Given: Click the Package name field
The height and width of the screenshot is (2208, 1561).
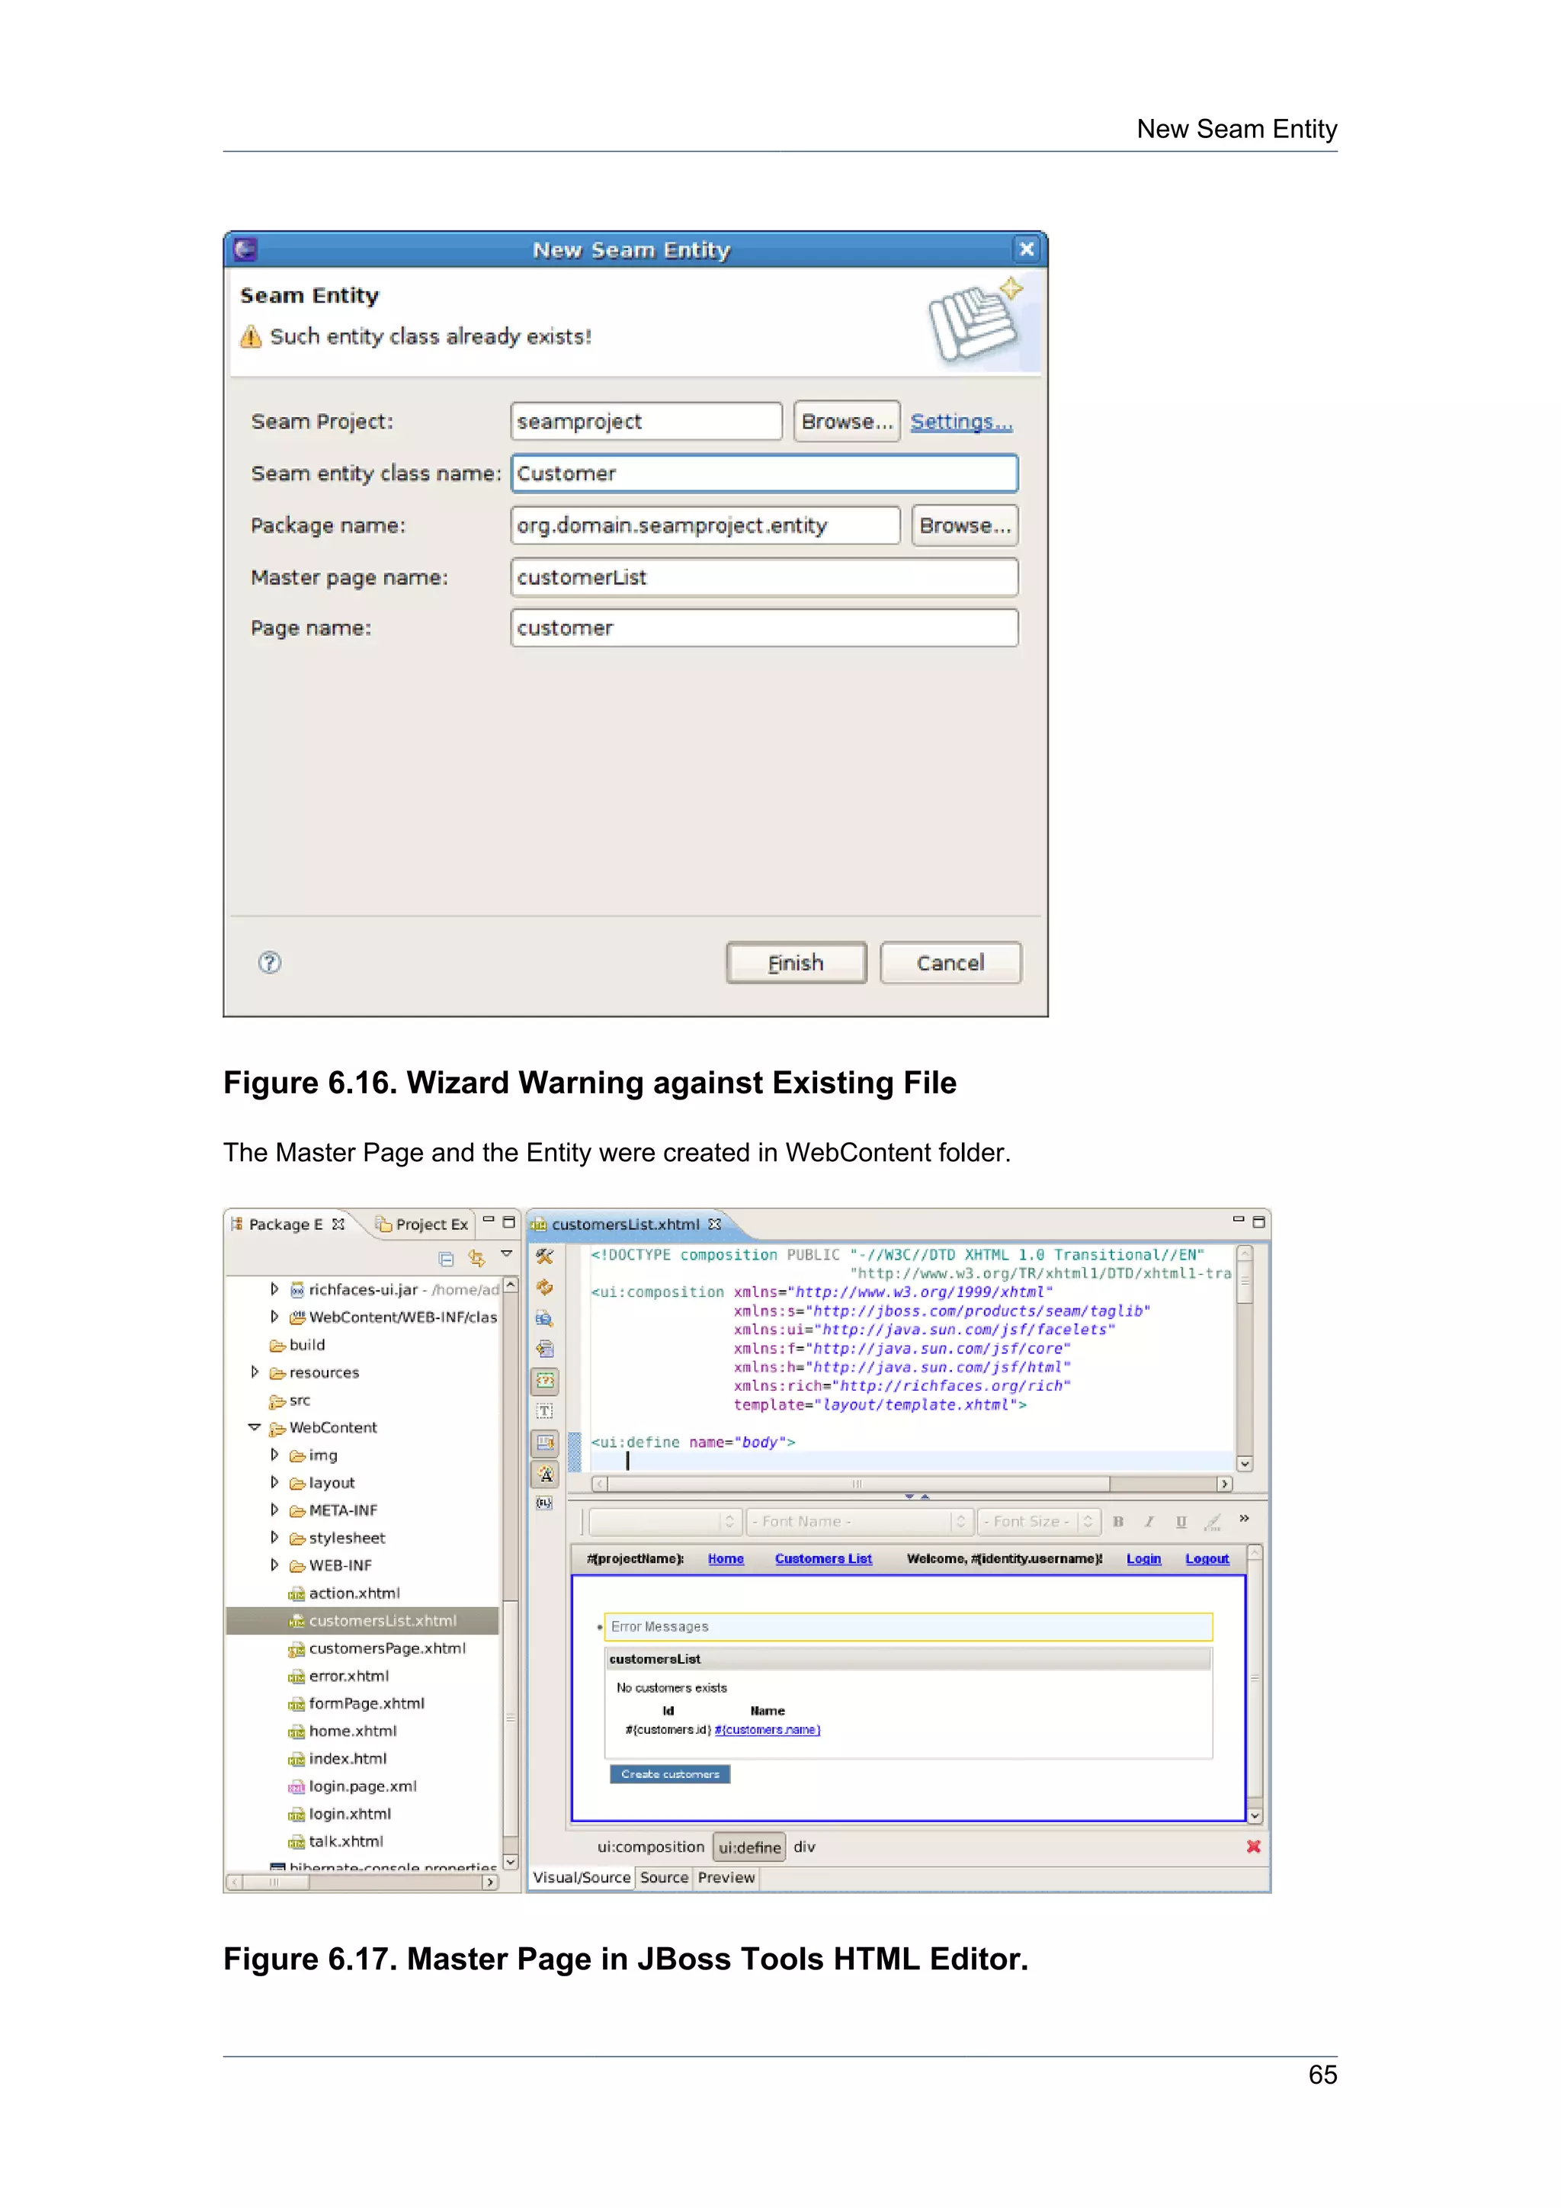Looking at the screenshot, I should click(x=706, y=525).
